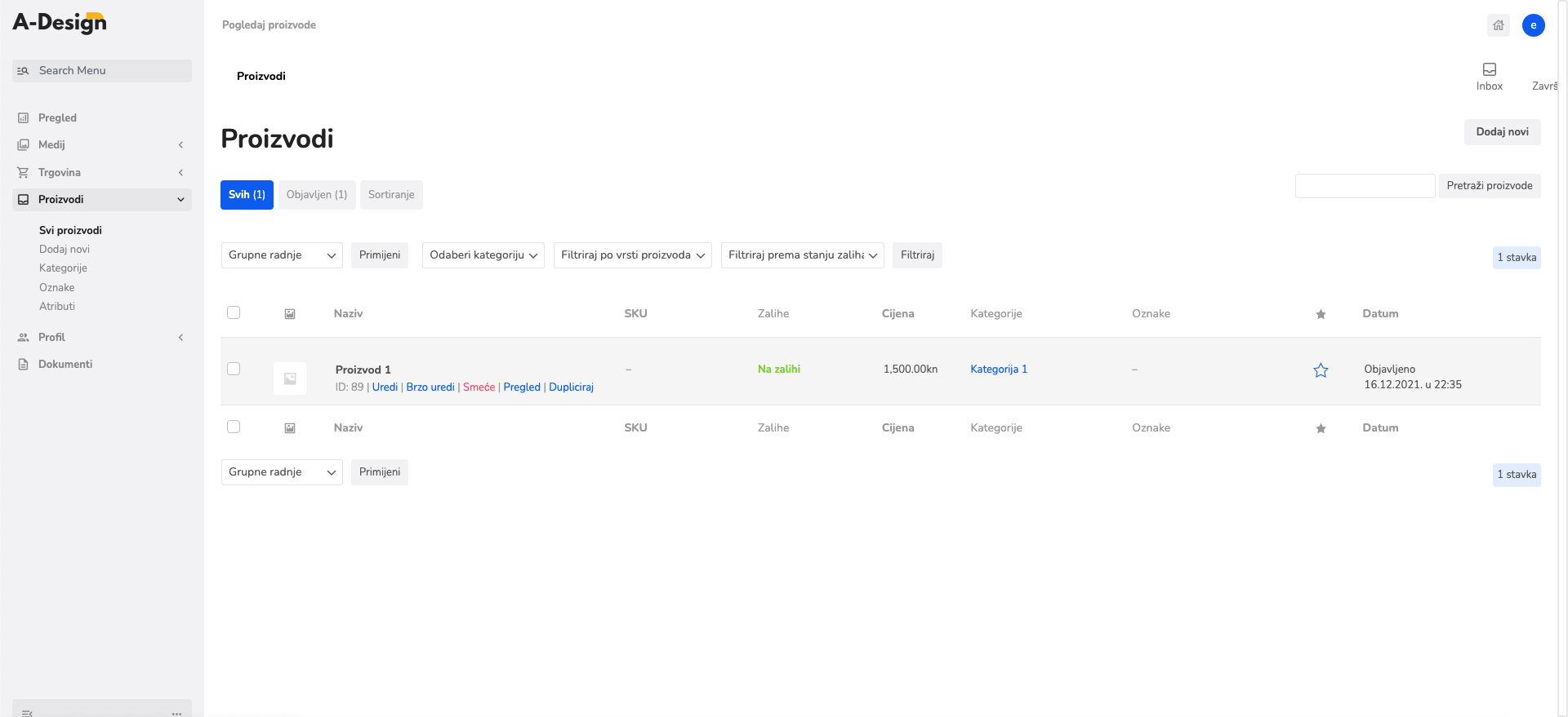This screenshot has width=1568, height=717.
Task: Open the top Grupne radnje dropdown
Action: (282, 255)
